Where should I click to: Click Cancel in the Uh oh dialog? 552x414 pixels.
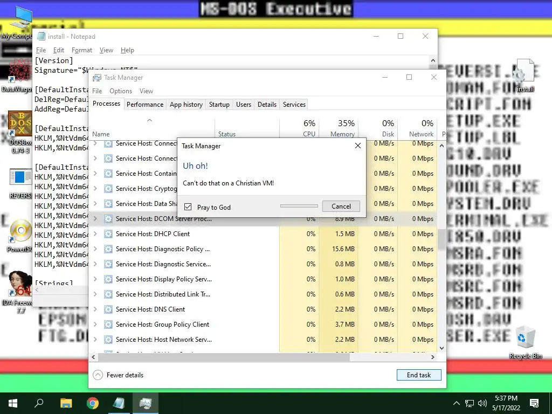coord(341,206)
